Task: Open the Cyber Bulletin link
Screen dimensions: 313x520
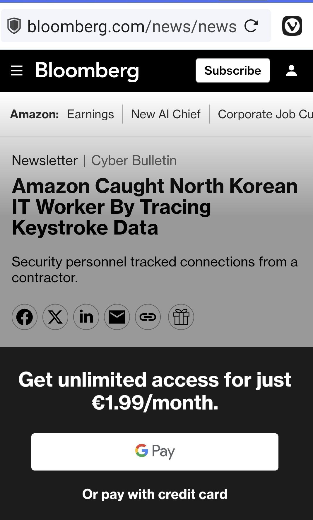Action: [x=134, y=160]
